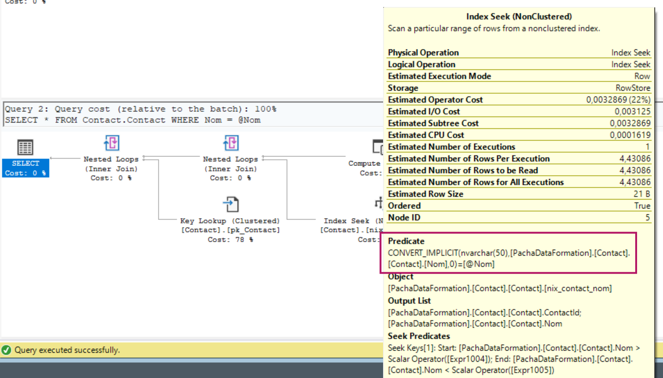Click the Estimated Operator Cost row
Image resolution: width=663 pixels, height=378 pixels.
(519, 100)
